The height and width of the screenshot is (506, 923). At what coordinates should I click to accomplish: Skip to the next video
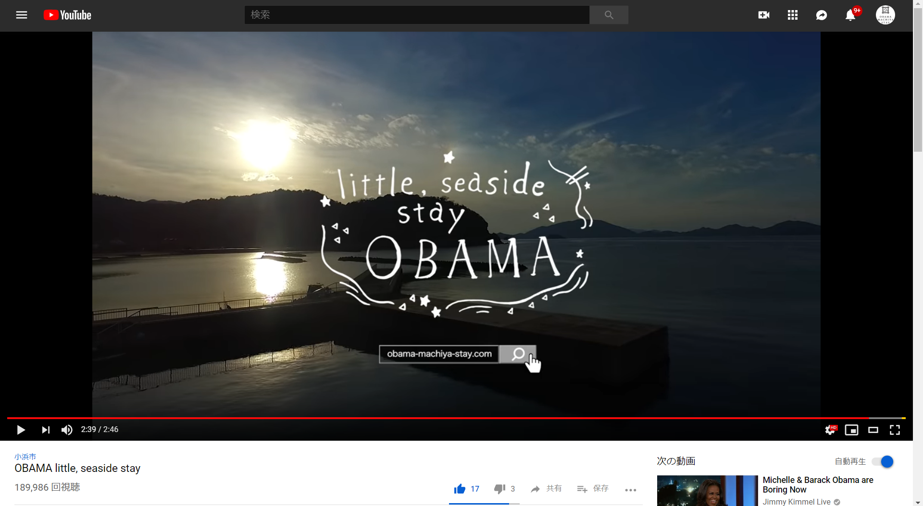pos(46,430)
